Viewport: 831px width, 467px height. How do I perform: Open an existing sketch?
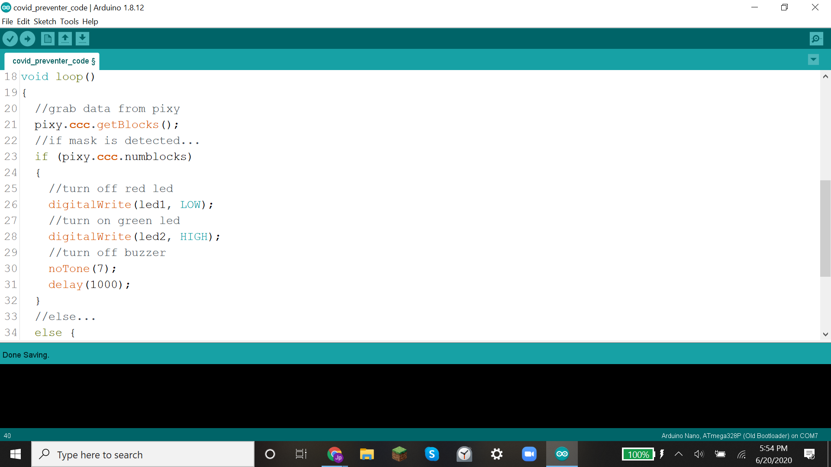(65, 38)
